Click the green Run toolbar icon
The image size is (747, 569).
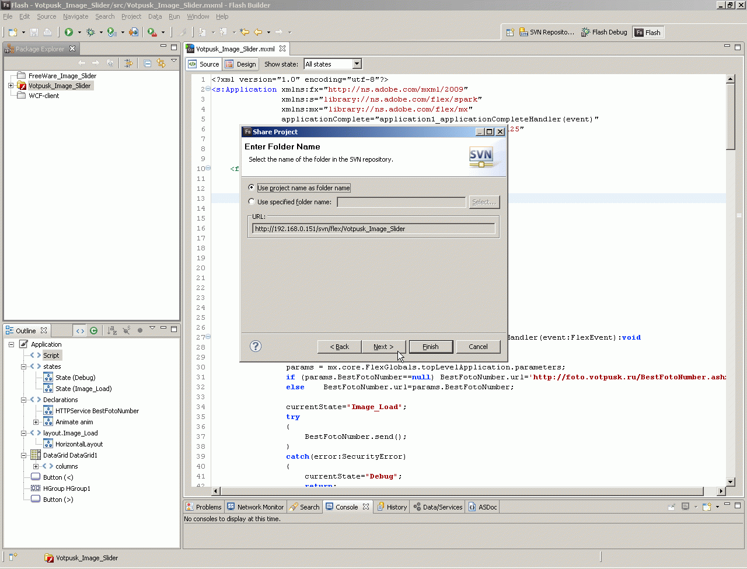69,32
